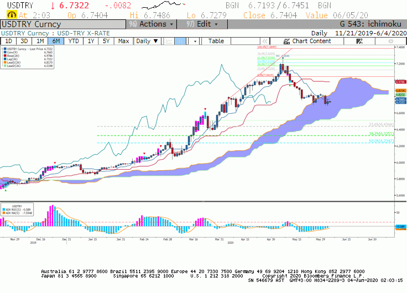The height and width of the screenshot is (293, 407).
Task: Select the candlestick chart style icon
Action: tap(180, 41)
